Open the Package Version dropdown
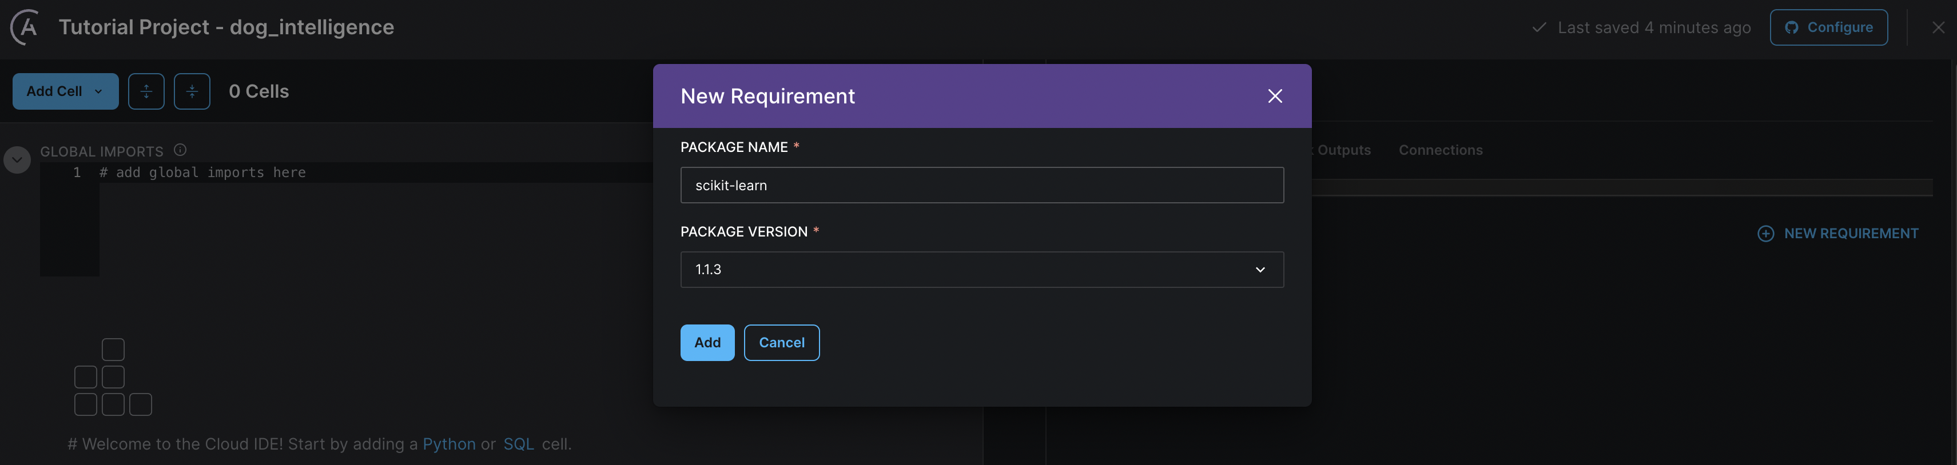 [981, 270]
